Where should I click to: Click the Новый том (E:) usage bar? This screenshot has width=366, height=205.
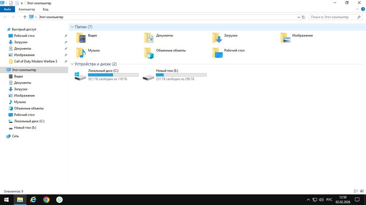[x=181, y=75]
